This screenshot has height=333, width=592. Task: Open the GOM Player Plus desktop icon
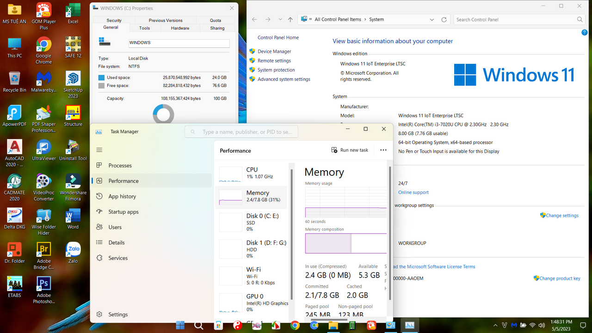pyautogui.click(x=43, y=16)
